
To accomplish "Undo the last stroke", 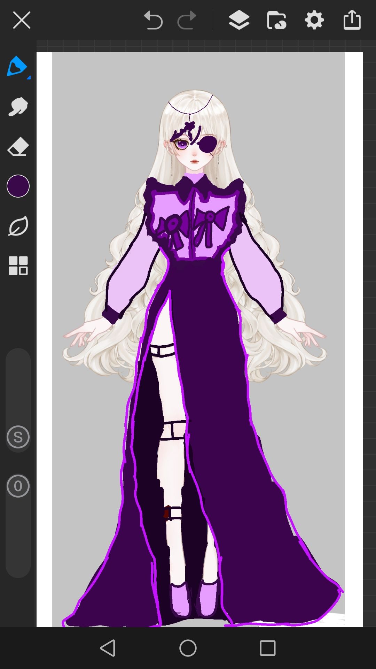I will pyautogui.click(x=153, y=20).
